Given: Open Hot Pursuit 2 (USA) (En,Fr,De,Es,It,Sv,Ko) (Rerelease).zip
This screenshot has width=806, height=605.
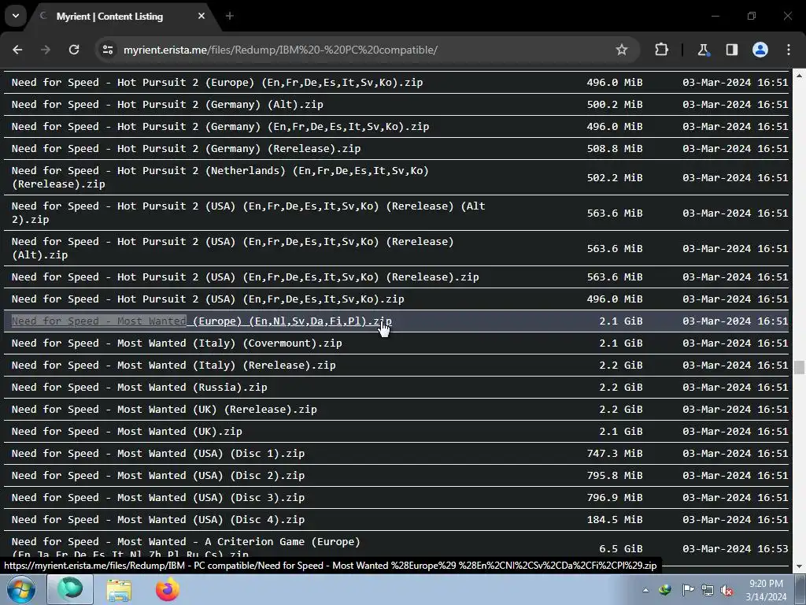Looking at the screenshot, I should pyautogui.click(x=246, y=277).
